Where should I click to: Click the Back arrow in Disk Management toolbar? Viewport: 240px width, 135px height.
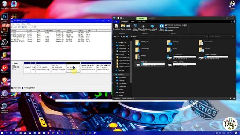pyautogui.click(x=12, y=27)
